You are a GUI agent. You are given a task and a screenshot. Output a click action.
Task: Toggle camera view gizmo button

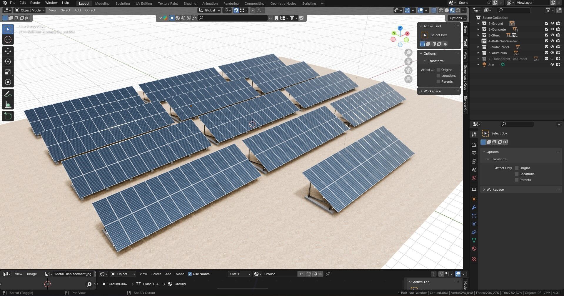408,70
